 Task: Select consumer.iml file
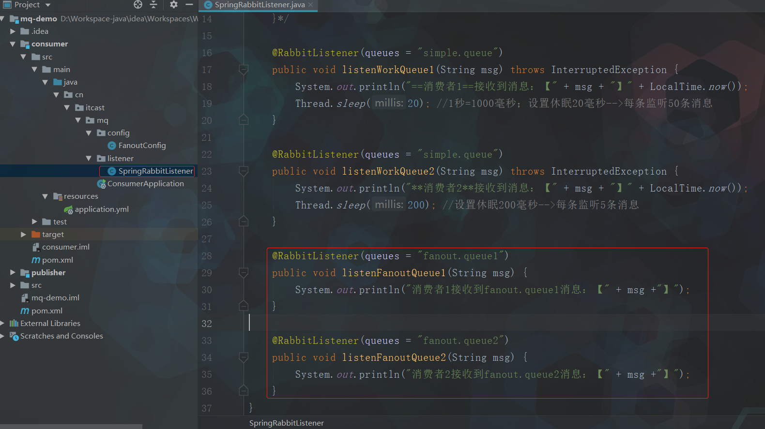[x=66, y=247]
